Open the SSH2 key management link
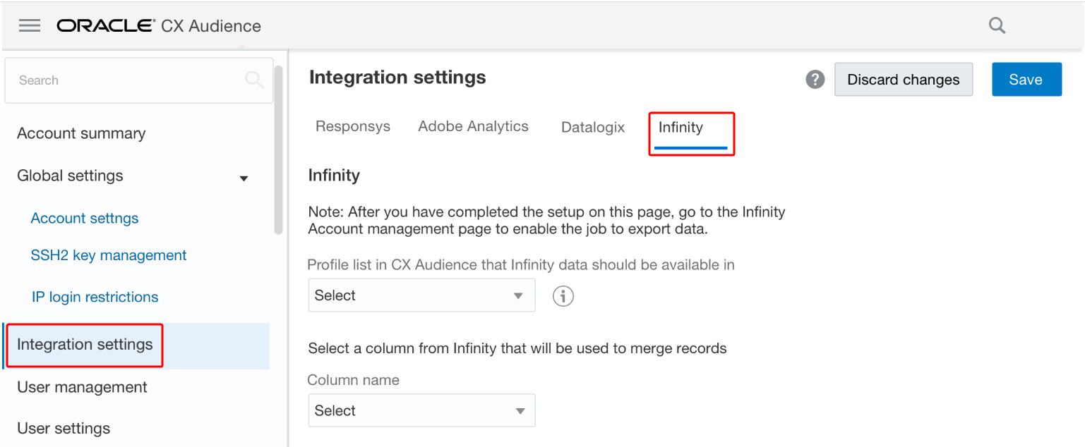Image resolution: width=1085 pixels, height=447 pixels. 109,255
